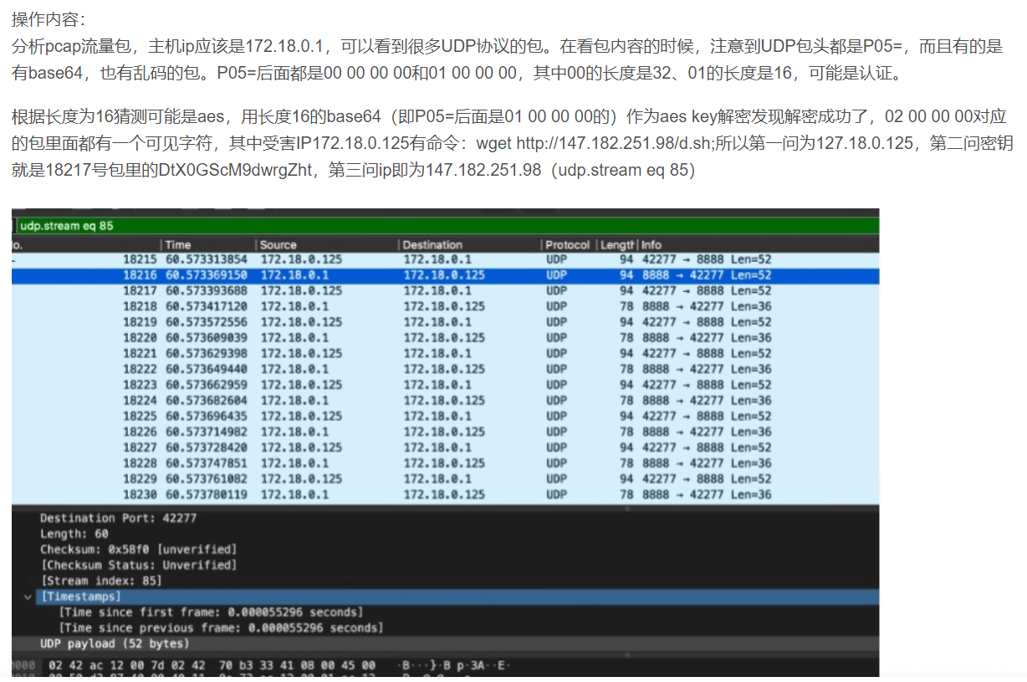
Task: Select packet number 18218 row
Action: pyautogui.click(x=445, y=306)
